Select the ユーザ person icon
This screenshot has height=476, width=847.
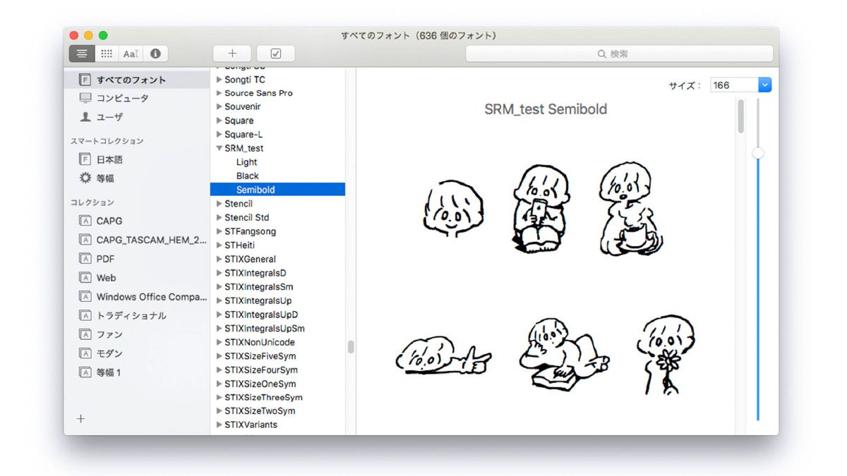coord(85,117)
